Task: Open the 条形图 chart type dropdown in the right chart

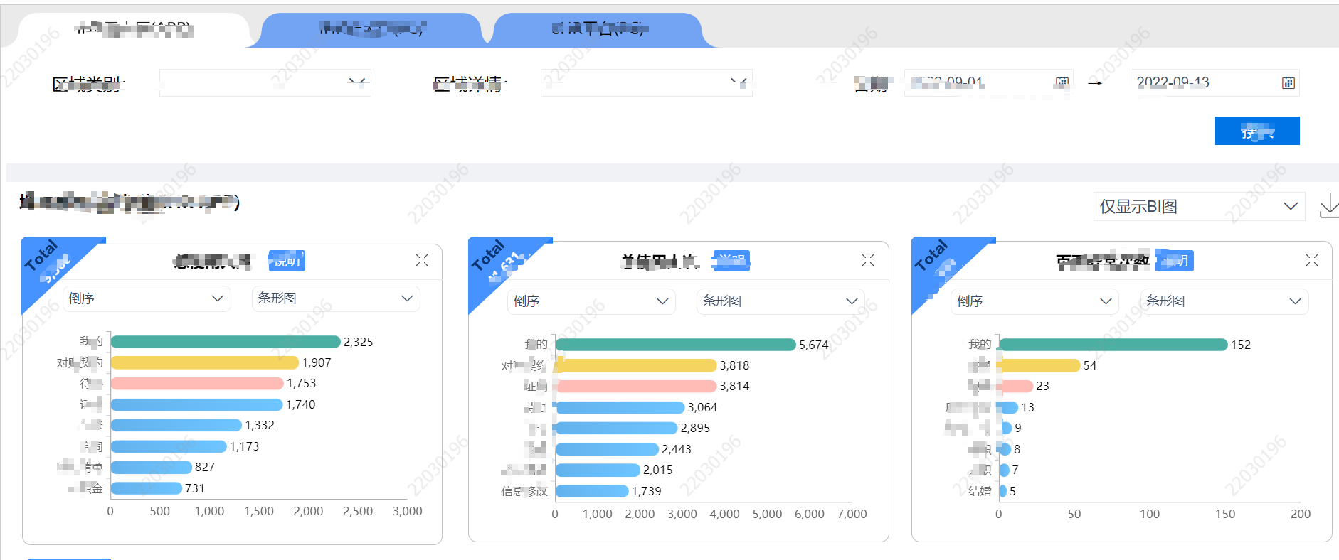Action: (1224, 301)
